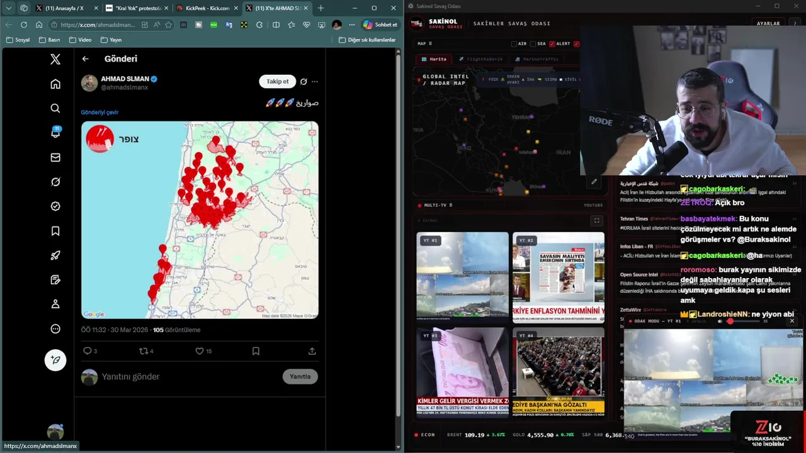The width and height of the screenshot is (806, 453).
Task: Open Diğer sık kullanılanlar folder
Action: coord(367,40)
